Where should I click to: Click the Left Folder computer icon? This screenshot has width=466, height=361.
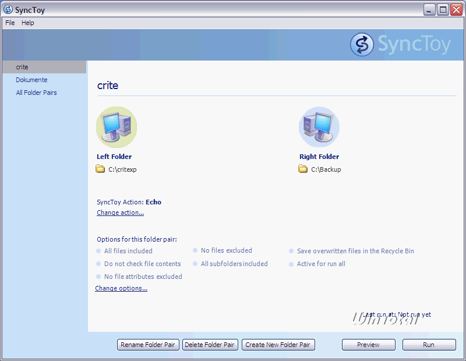(116, 127)
